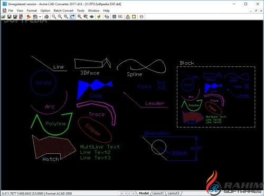
Task: Open the Window menu
Action: click(93, 11)
